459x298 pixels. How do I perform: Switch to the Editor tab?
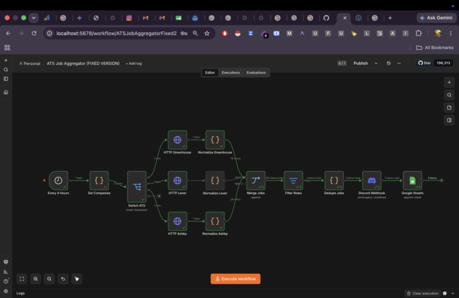(x=210, y=73)
